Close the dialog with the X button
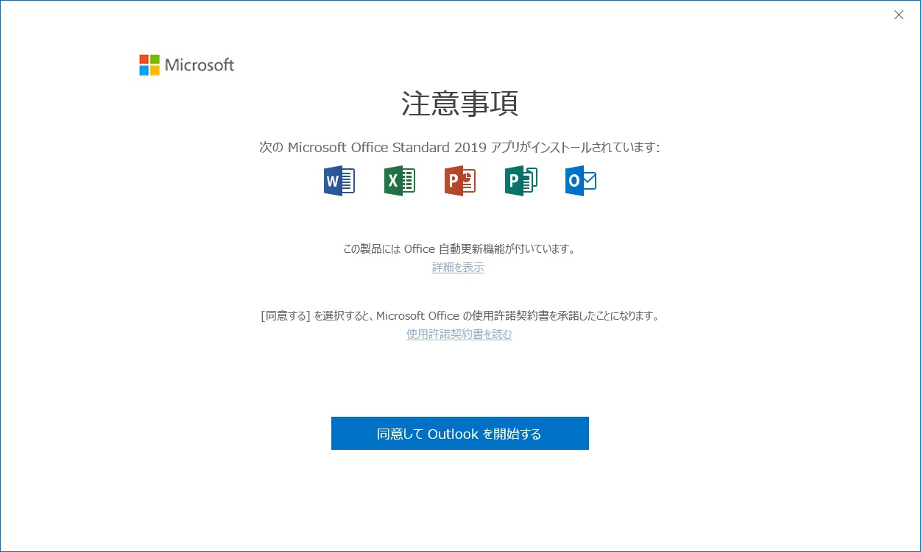This screenshot has height=552, width=921. (898, 15)
